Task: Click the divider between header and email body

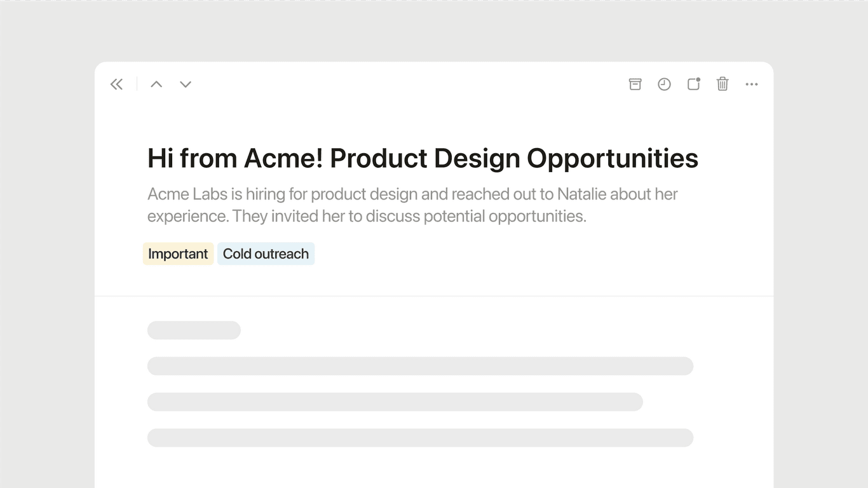Action: pyautogui.click(x=434, y=295)
